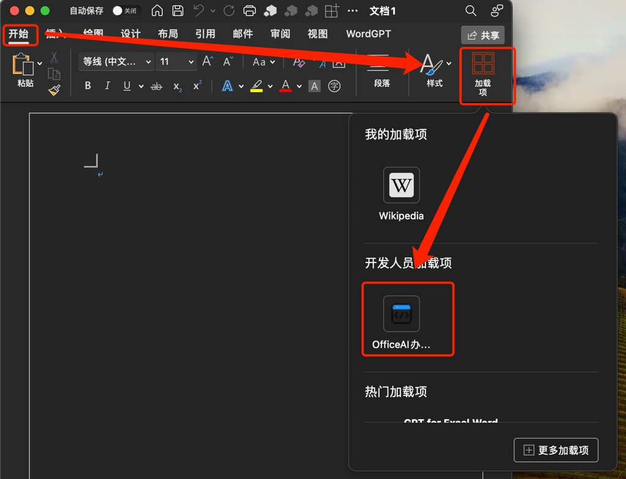Click the 共享 share button
The width and height of the screenshot is (626, 479).
[483, 35]
